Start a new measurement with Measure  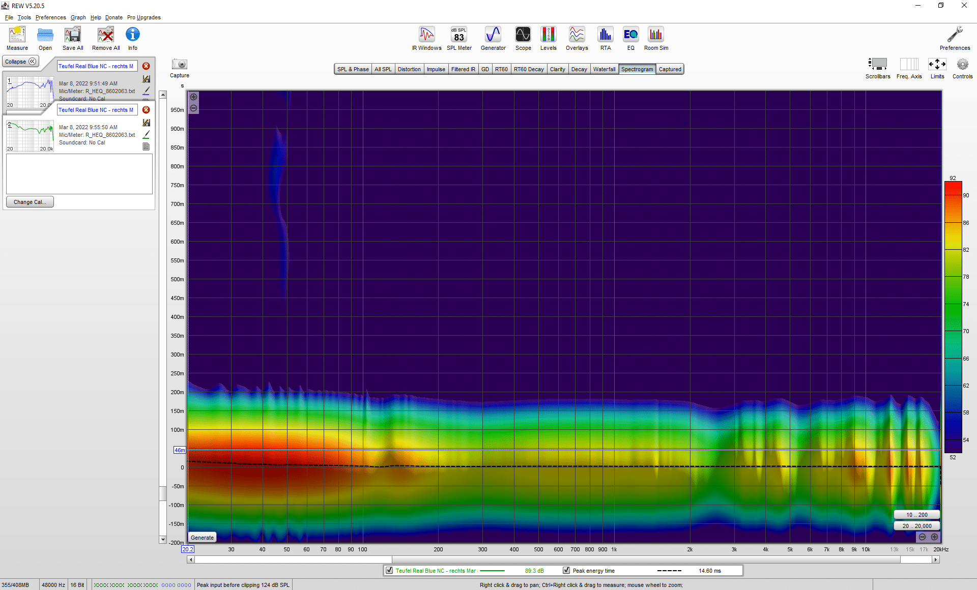(x=17, y=38)
